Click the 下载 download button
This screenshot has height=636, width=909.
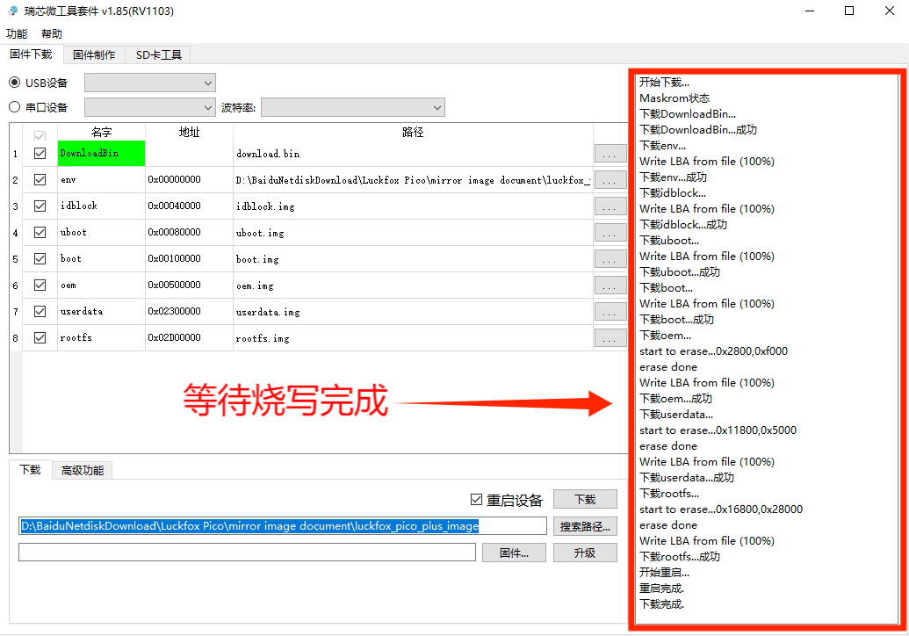(x=585, y=499)
